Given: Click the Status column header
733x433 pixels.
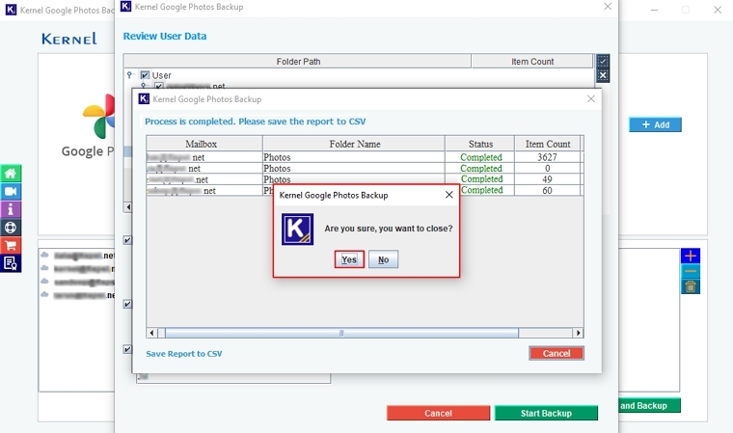Looking at the screenshot, I should [x=480, y=144].
